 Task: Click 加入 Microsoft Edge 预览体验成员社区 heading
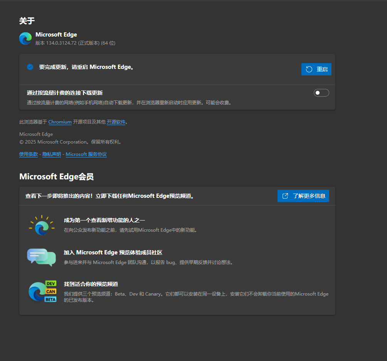113,252
